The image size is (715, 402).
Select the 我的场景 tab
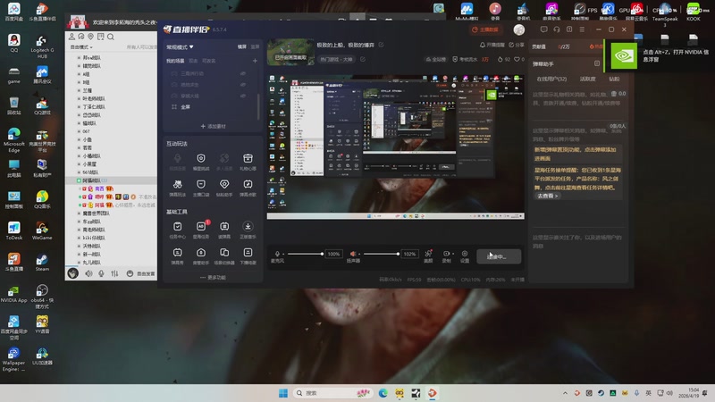pos(175,61)
